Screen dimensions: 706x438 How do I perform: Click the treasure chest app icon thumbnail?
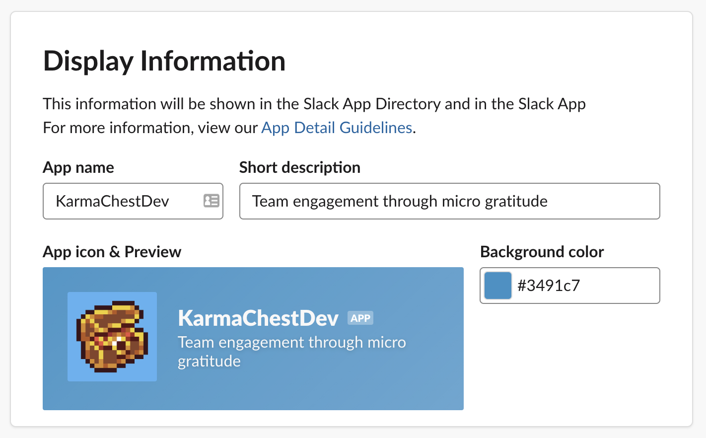(x=112, y=337)
